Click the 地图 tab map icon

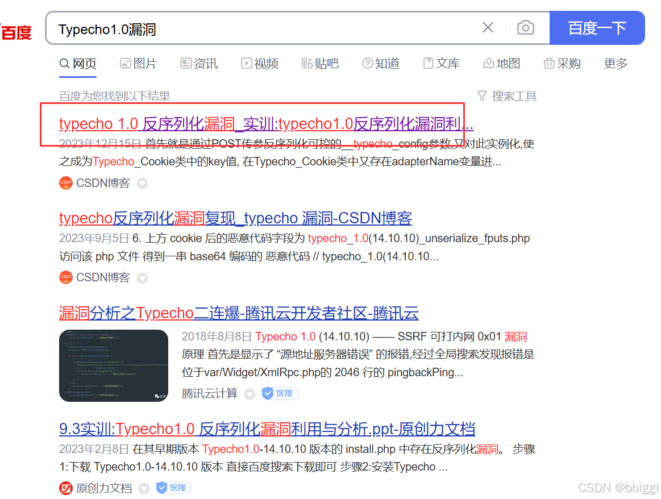coord(489,63)
